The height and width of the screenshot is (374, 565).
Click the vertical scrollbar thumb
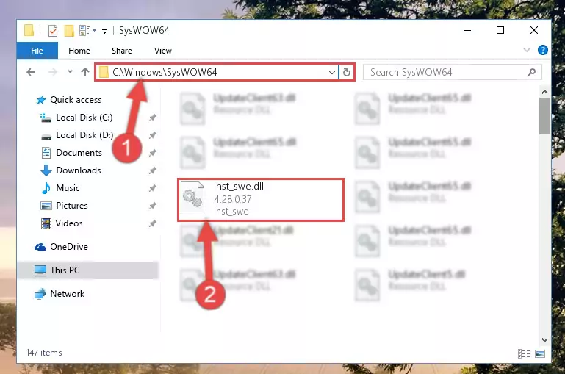pyautogui.click(x=544, y=116)
